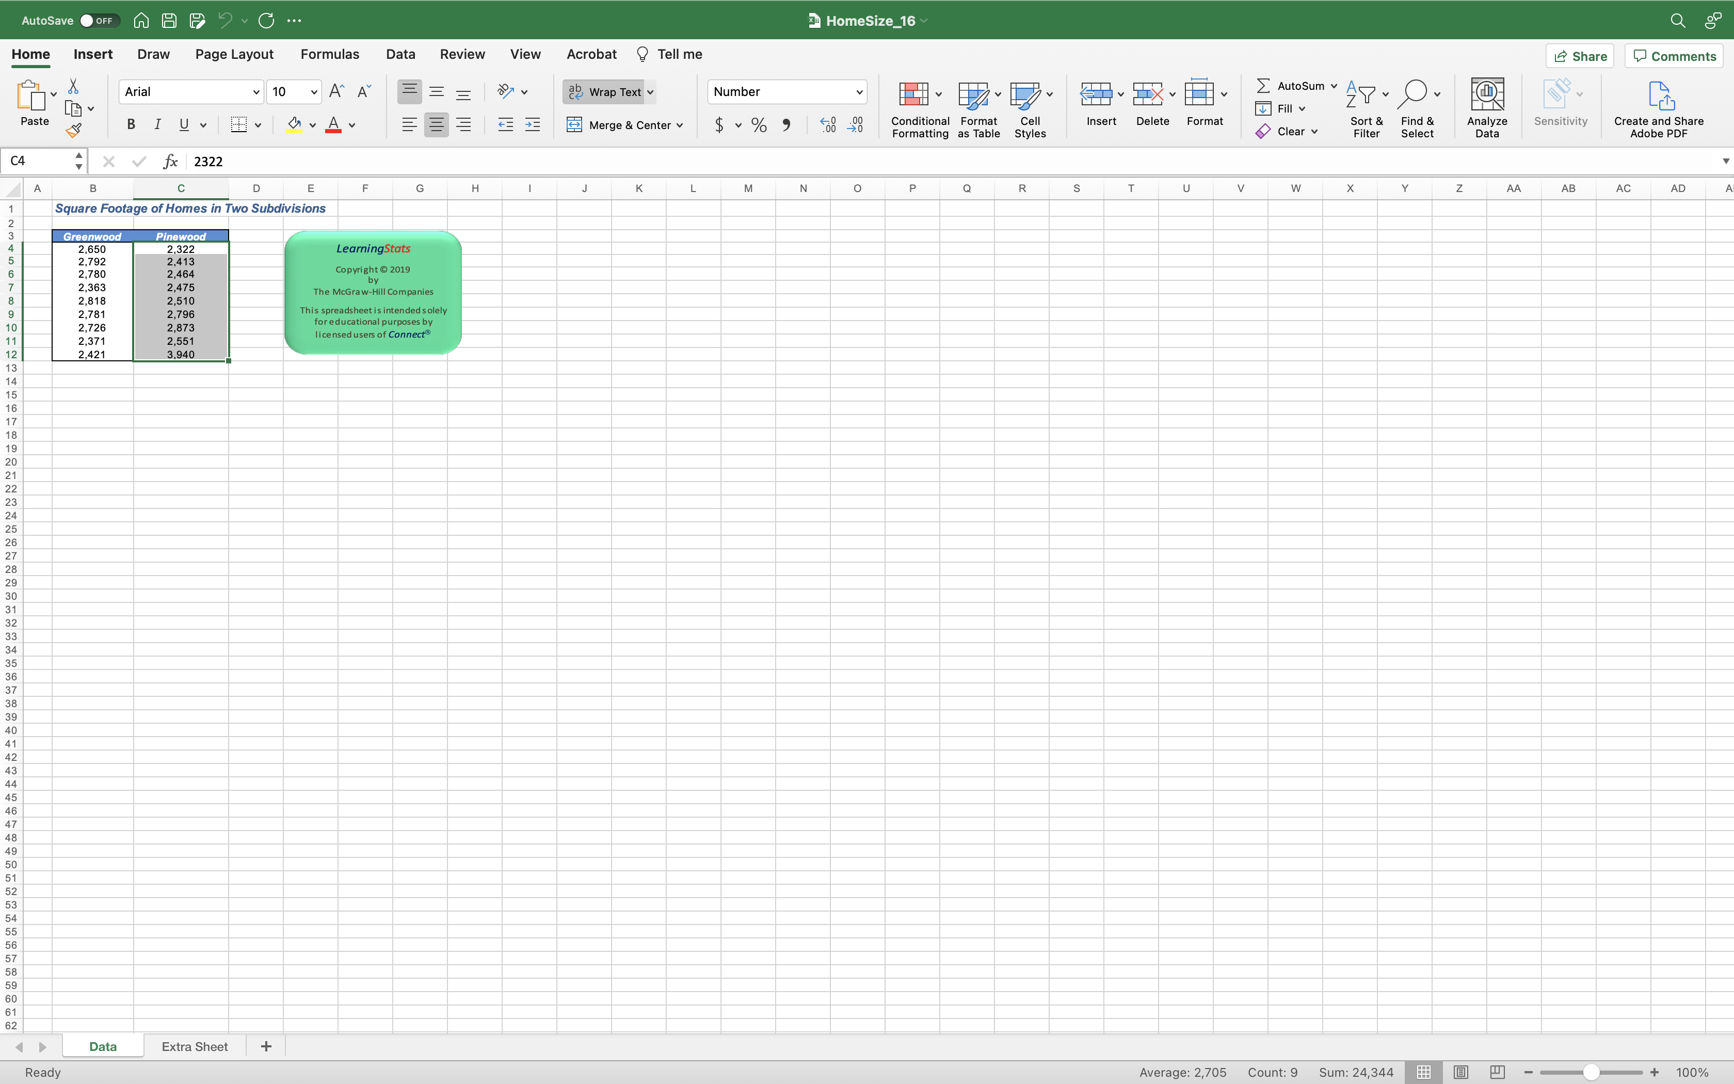The height and width of the screenshot is (1084, 1734).
Task: Click the Cut scissors icon
Action: (73, 87)
